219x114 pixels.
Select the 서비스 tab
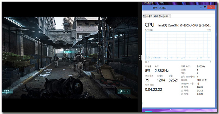[167, 16]
